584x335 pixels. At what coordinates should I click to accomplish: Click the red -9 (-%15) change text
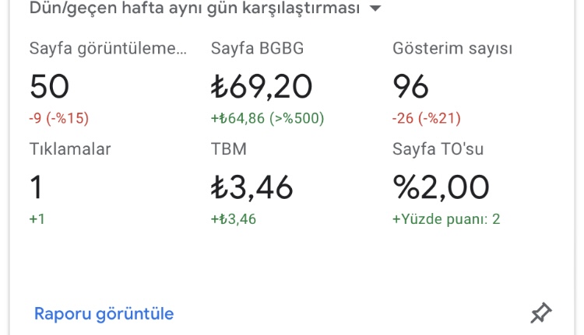[x=59, y=118]
